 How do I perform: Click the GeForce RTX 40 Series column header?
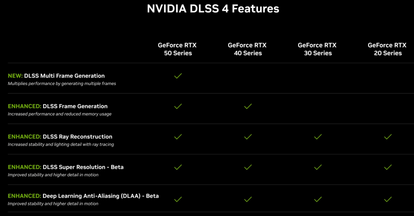coord(247,49)
